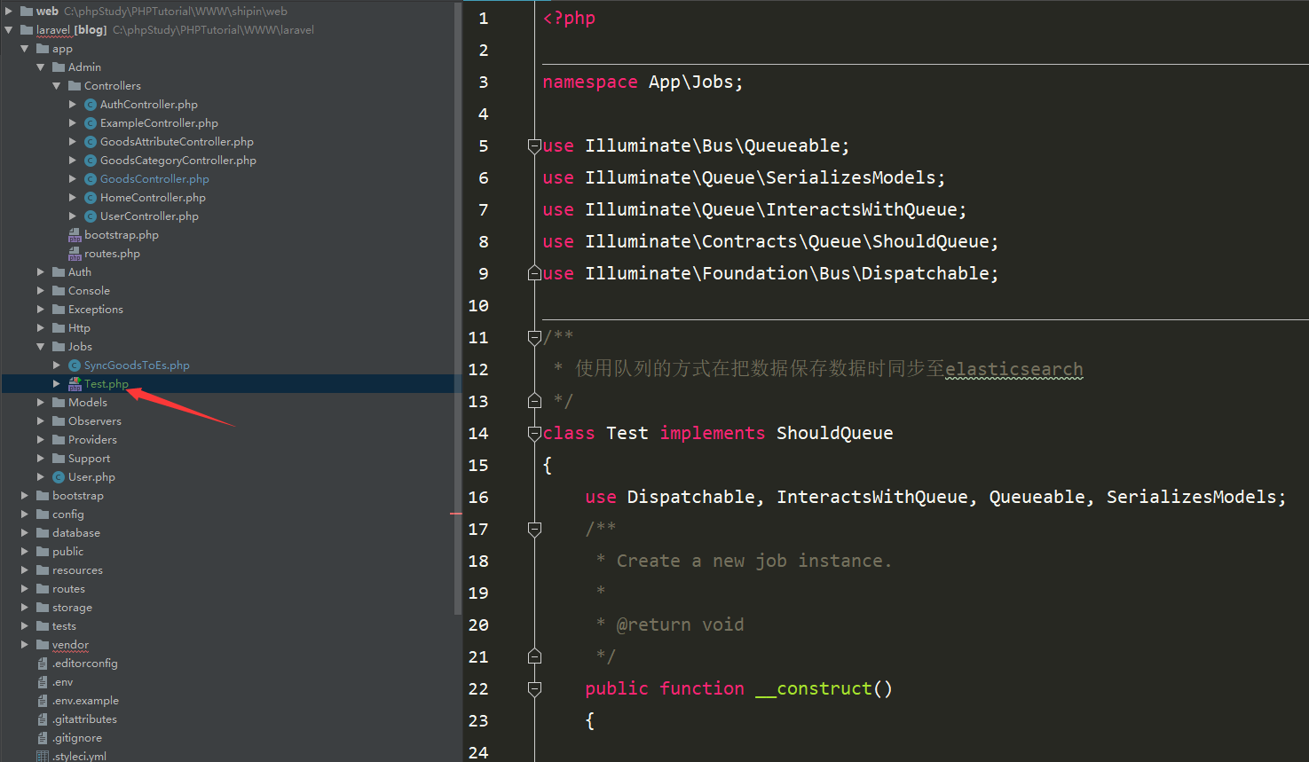This screenshot has width=1309, height=762.
Task: Click the Admin folder icon
Action: [x=59, y=67]
